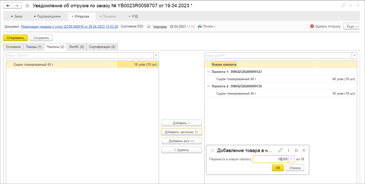Click the Добавить > button
Viewport: 365px width, 184px height.
point(182,123)
